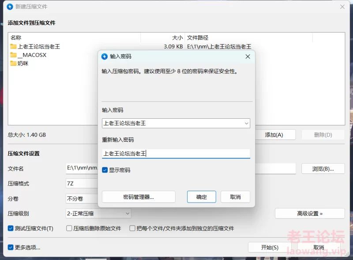Click the 名称 column header

point(74,38)
